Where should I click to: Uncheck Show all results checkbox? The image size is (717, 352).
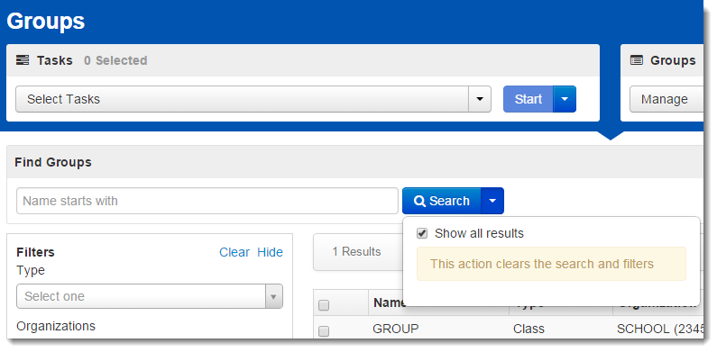click(422, 234)
